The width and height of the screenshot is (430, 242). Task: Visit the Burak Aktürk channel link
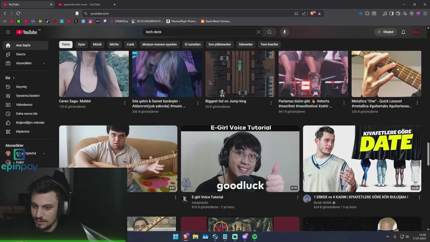coord(322,203)
